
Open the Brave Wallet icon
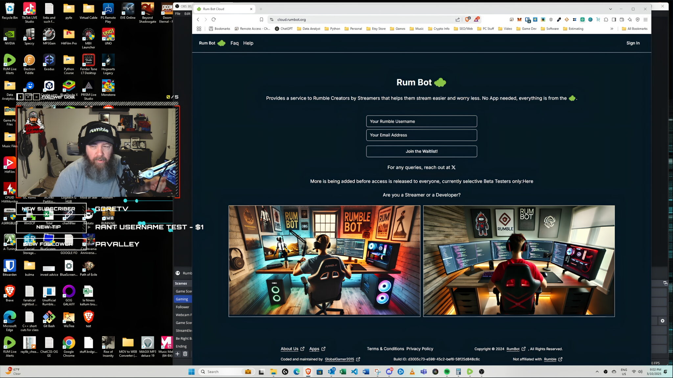click(622, 19)
